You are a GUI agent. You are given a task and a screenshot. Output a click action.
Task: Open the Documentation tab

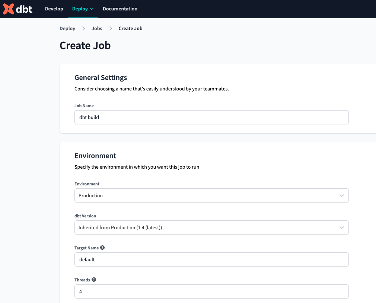[120, 9]
